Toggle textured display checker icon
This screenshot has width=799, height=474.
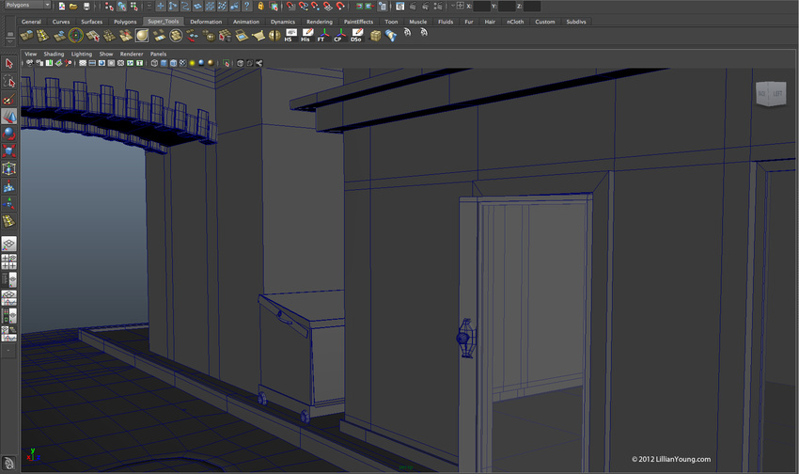pyautogui.click(x=182, y=63)
